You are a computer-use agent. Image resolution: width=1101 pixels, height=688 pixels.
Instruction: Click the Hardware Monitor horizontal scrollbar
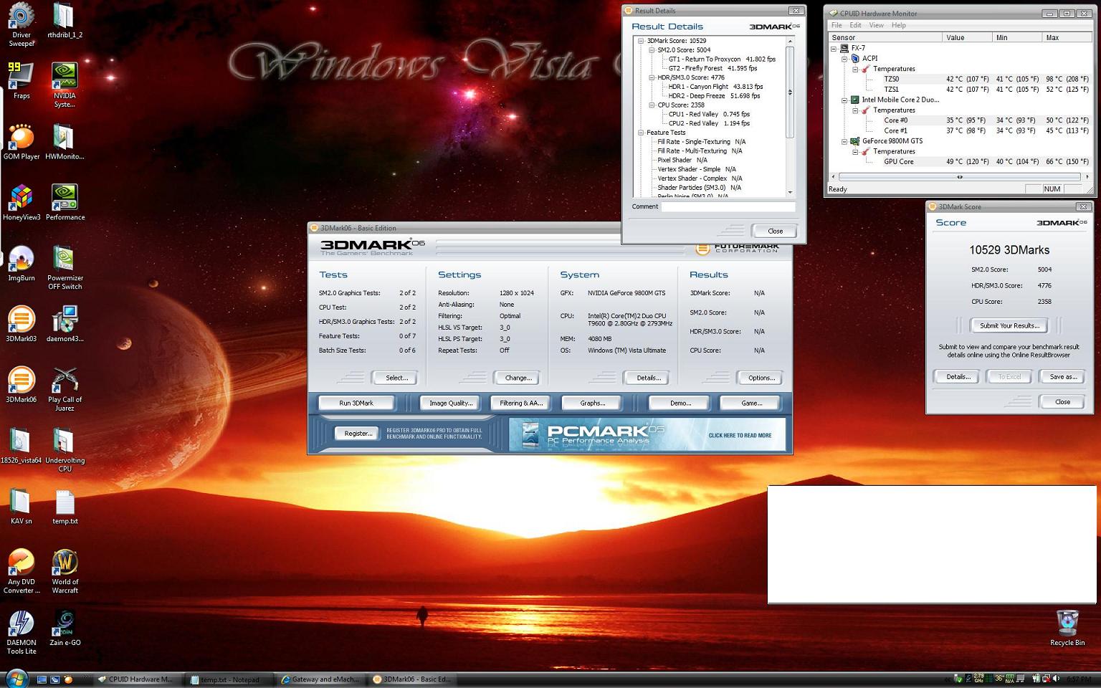pyautogui.click(x=960, y=176)
